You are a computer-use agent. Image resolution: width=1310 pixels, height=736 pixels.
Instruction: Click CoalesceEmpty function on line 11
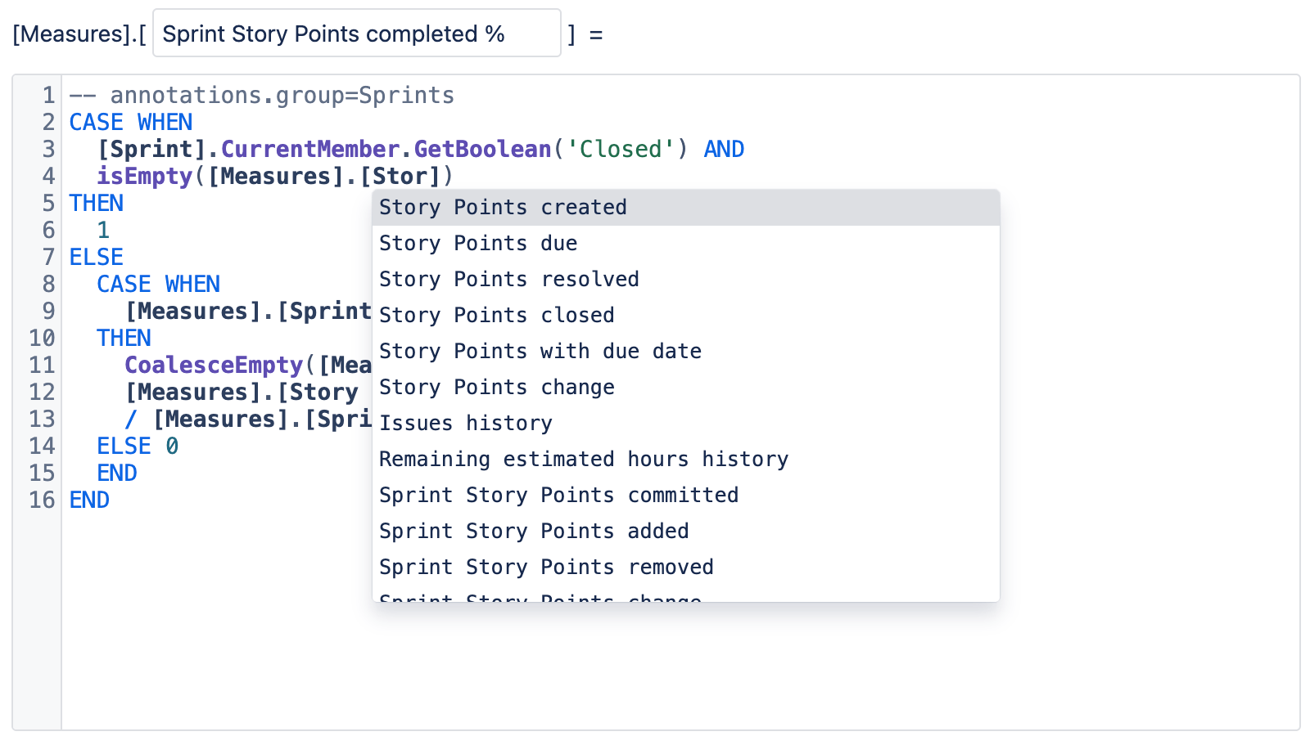pos(214,366)
